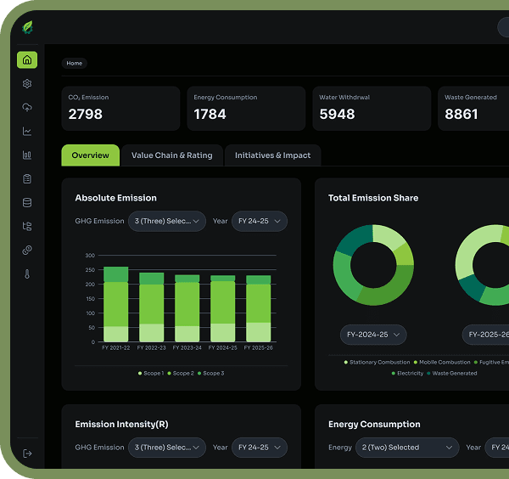The width and height of the screenshot is (509, 479).
Task: Open the clipboard report sidebar icon
Action: point(27,178)
